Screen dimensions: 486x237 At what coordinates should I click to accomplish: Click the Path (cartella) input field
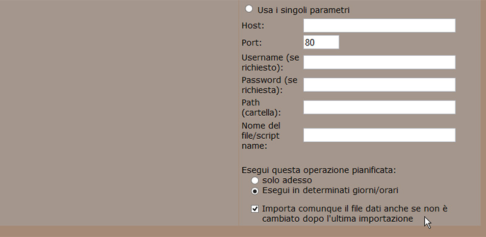pyautogui.click(x=379, y=107)
